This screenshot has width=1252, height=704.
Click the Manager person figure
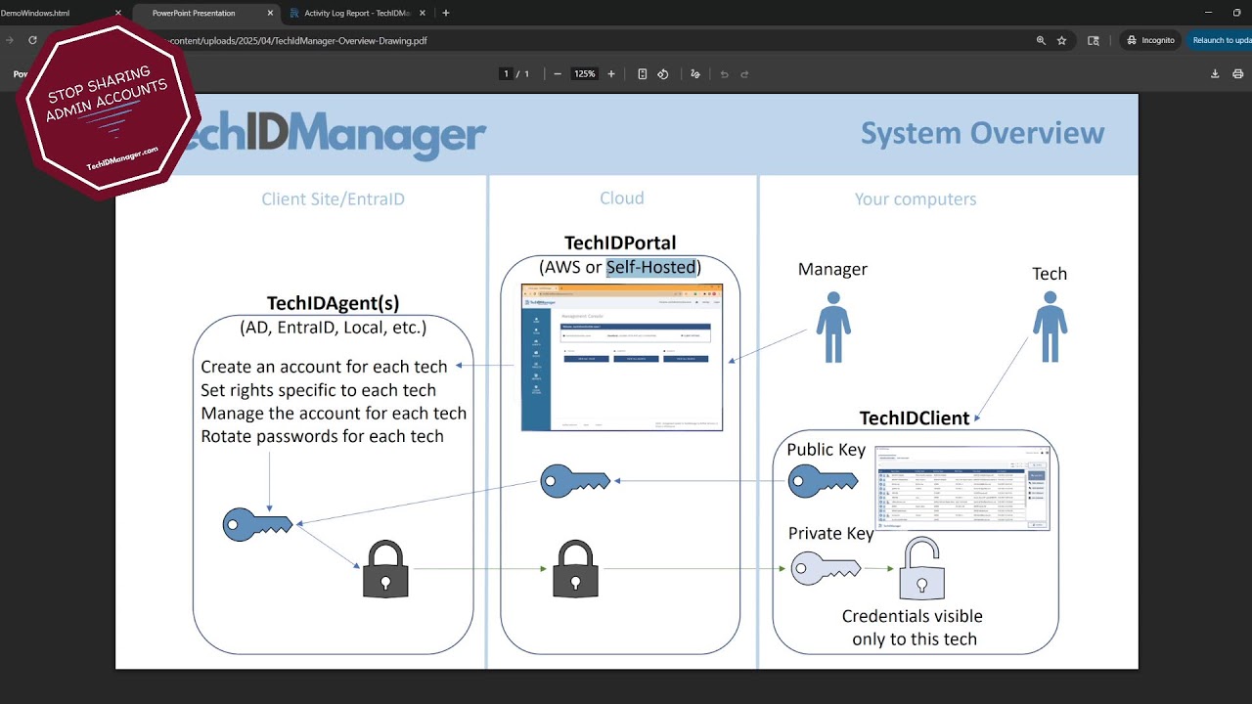click(x=833, y=327)
